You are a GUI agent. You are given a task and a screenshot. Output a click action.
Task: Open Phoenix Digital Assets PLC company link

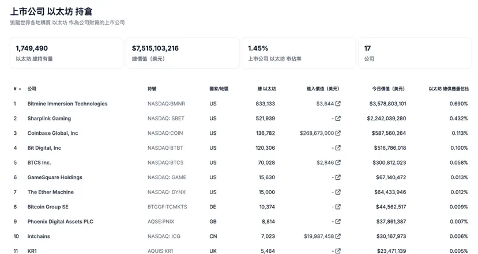(x=61, y=222)
